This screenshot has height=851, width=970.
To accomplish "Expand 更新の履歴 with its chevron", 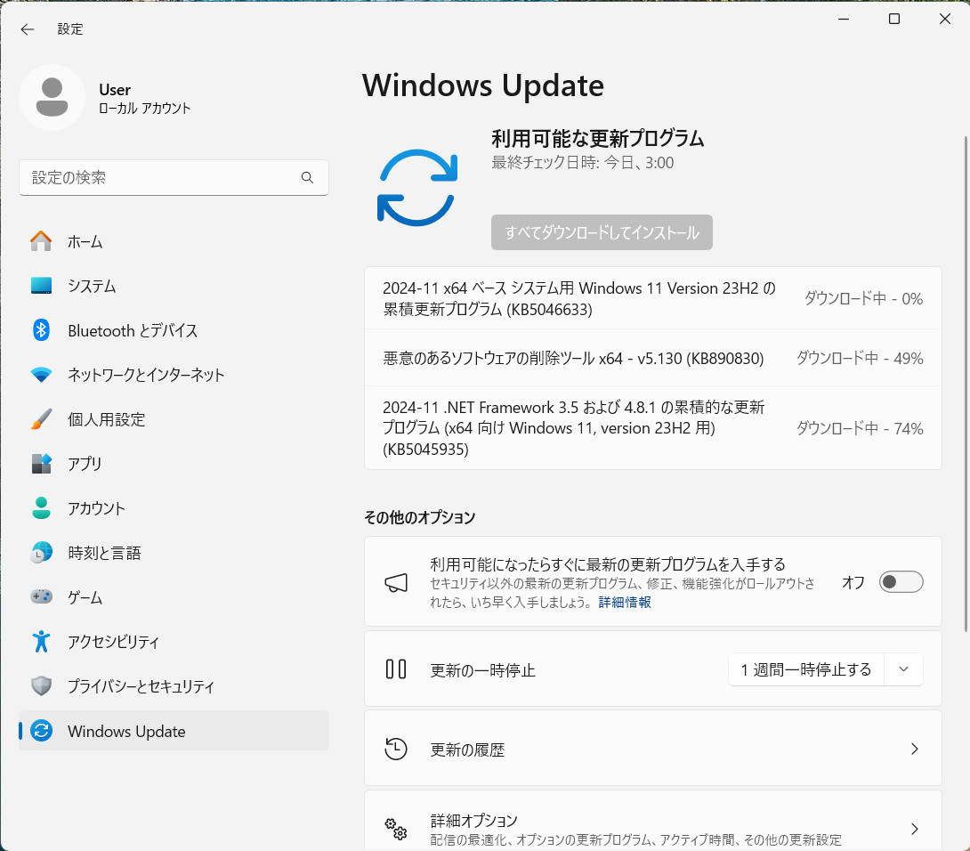I will coord(915,749).
